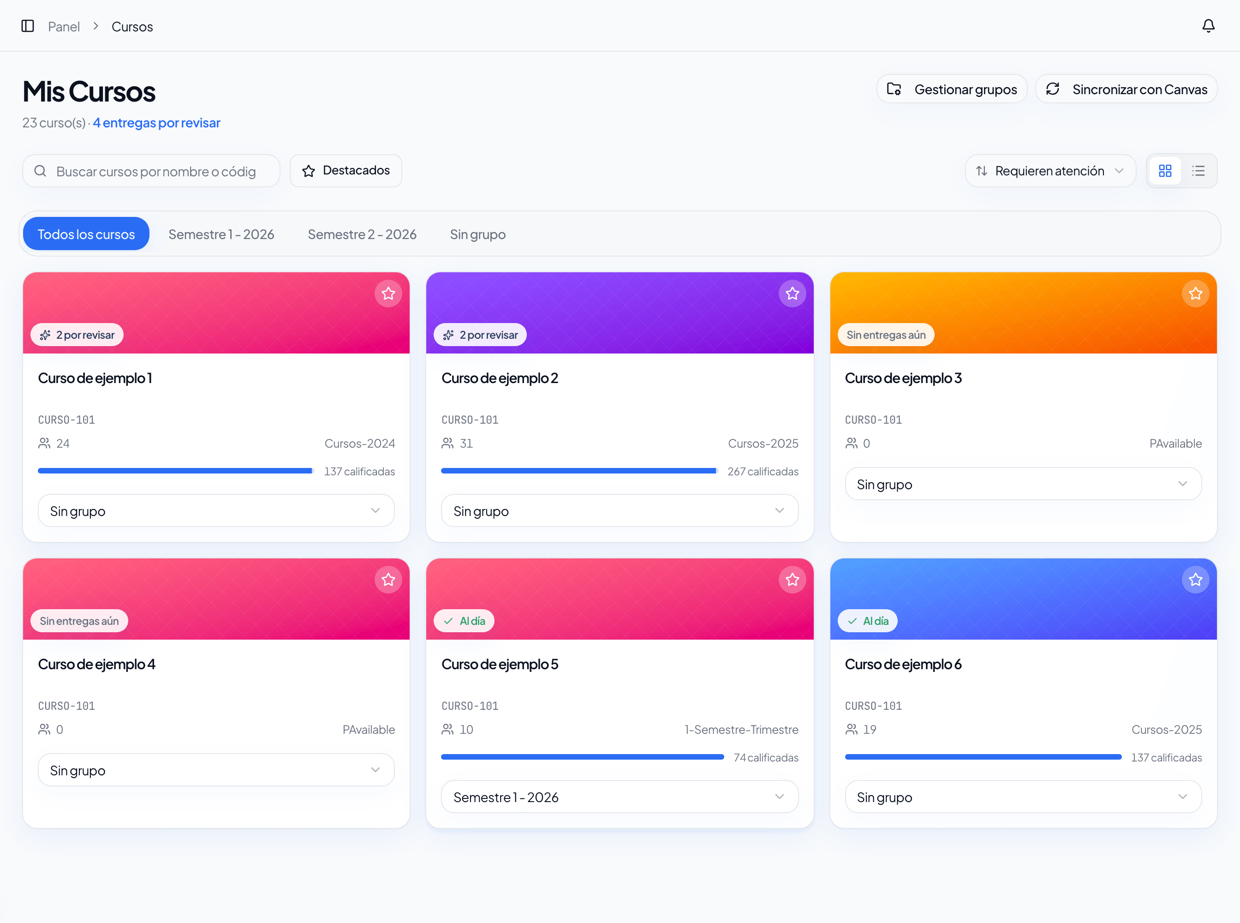The height and width of the screenshot is (923, 1240).
Task: Click Cursos-2024 label
Action: (360, 444)
